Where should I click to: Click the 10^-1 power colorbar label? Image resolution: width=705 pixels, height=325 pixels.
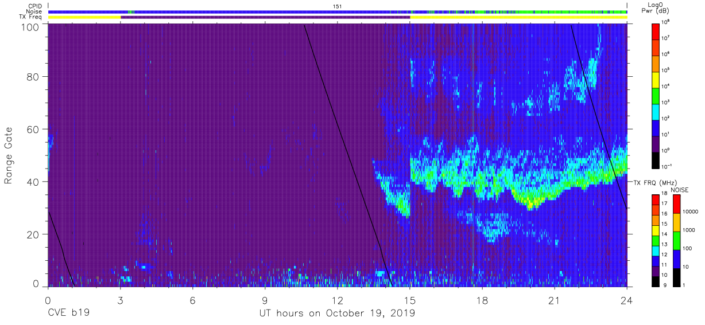pos(667,166)
